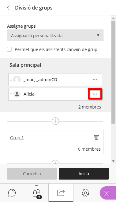The width and height of the screenshot is (116, 202).
Task: Click dropdown arrow next to Assignació personalitzada
Action: click(x=98, y=35)
